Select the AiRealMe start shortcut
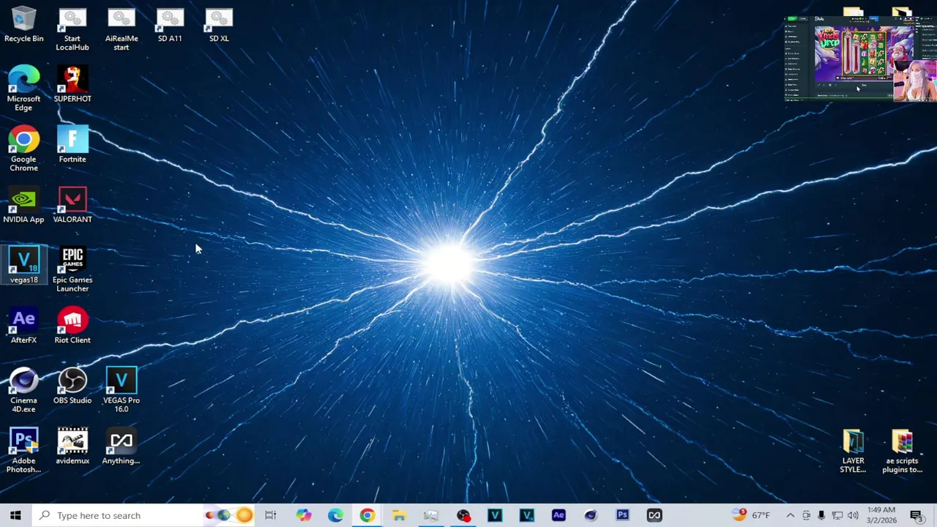Screen dimensions: 937x527 [x=122, y=30]
